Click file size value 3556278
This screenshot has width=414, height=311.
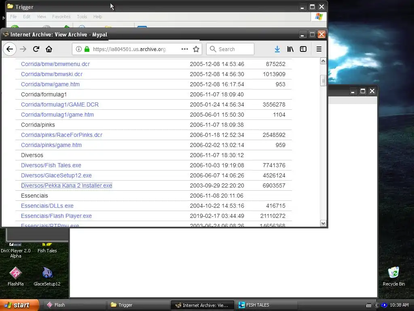click(274, 104)
